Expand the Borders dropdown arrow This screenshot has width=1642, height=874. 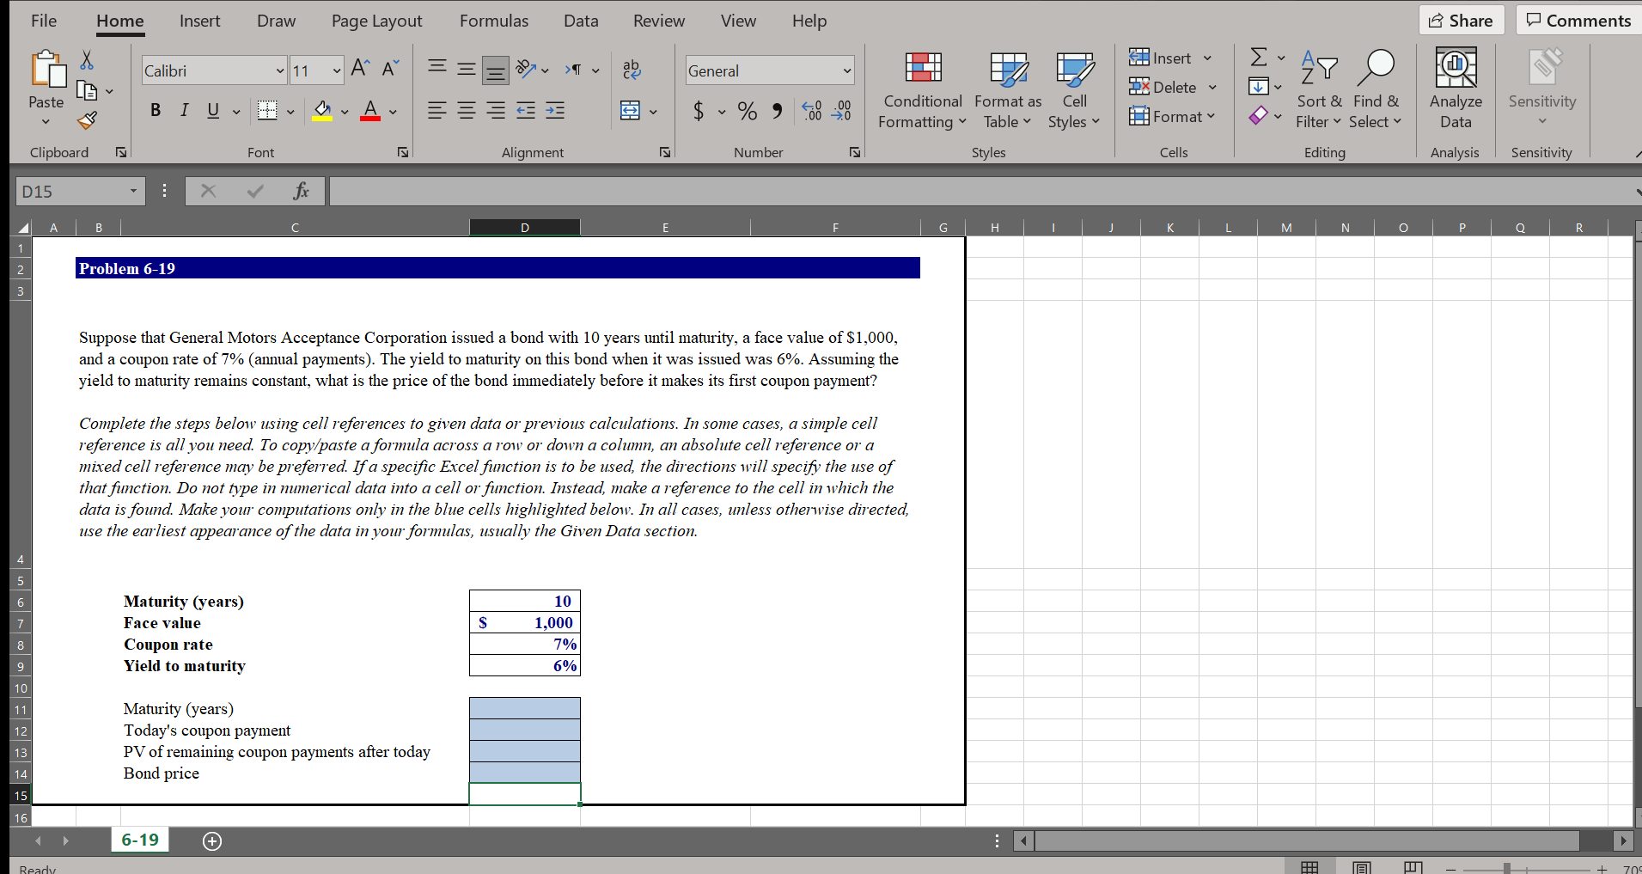coord(290,112)
